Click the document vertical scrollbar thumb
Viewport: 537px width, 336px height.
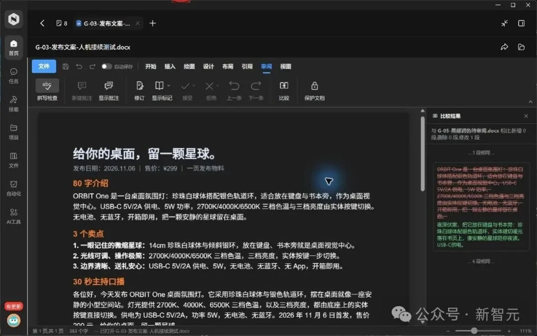[423, 154]
